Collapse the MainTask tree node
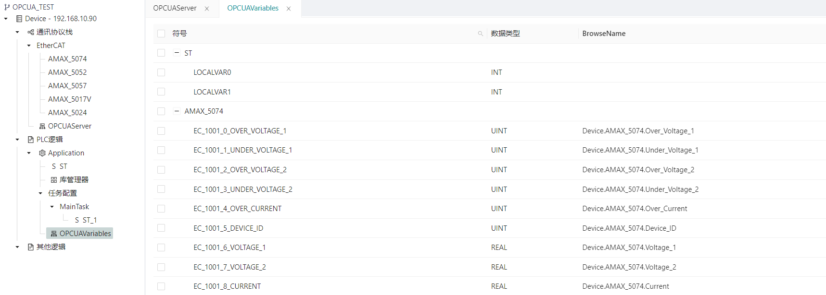 pyautogui.click(x=52, y=207)
